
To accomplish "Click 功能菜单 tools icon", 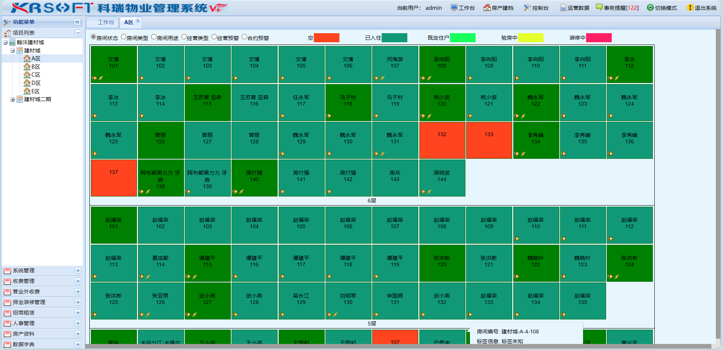I will coord(7,22).
